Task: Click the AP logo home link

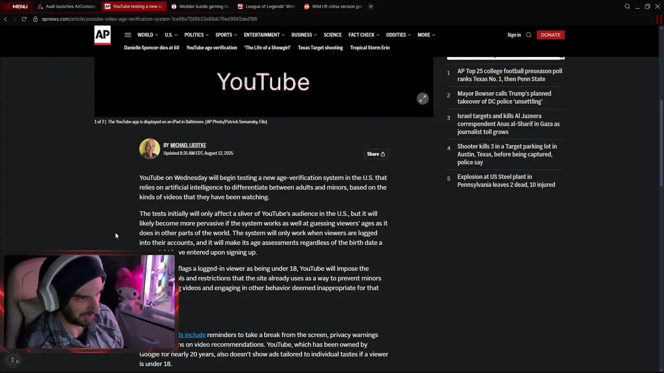Action: tap(102, 35)
